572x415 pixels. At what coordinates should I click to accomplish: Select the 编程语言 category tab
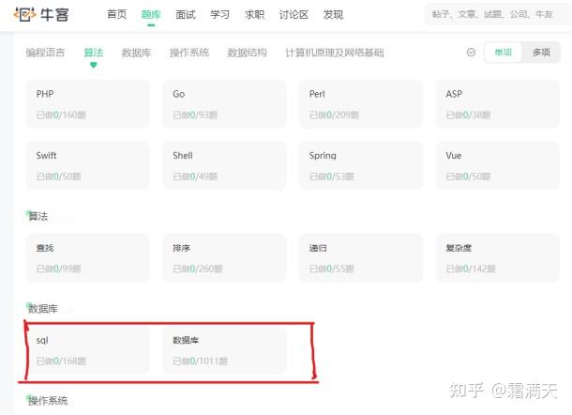click(45, 53)
